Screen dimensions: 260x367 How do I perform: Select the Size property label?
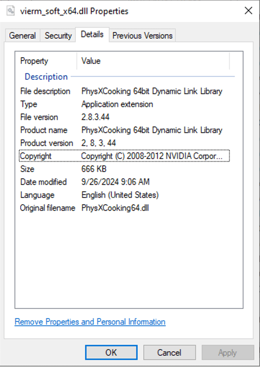pyautogui.click(x=27, y=169)
